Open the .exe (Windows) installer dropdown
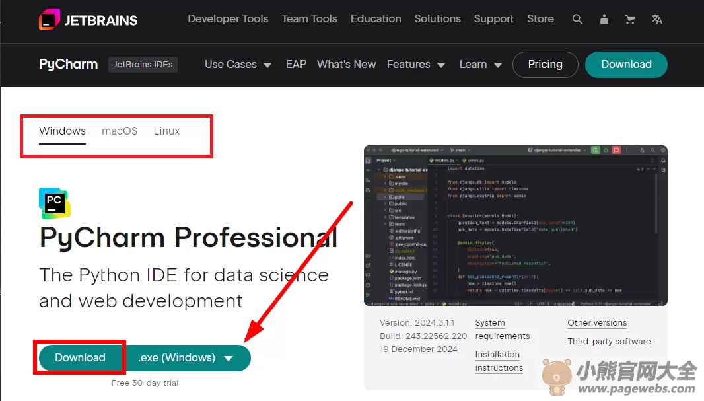This screenshot has width=704, height=401. coord(187,357)
